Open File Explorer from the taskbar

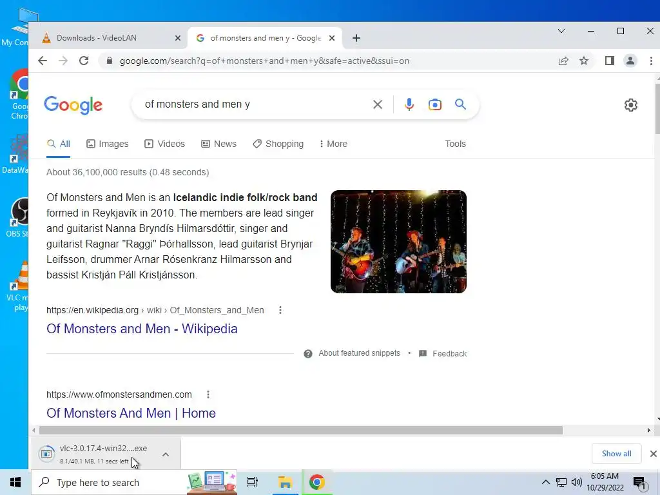click(285, 482)
